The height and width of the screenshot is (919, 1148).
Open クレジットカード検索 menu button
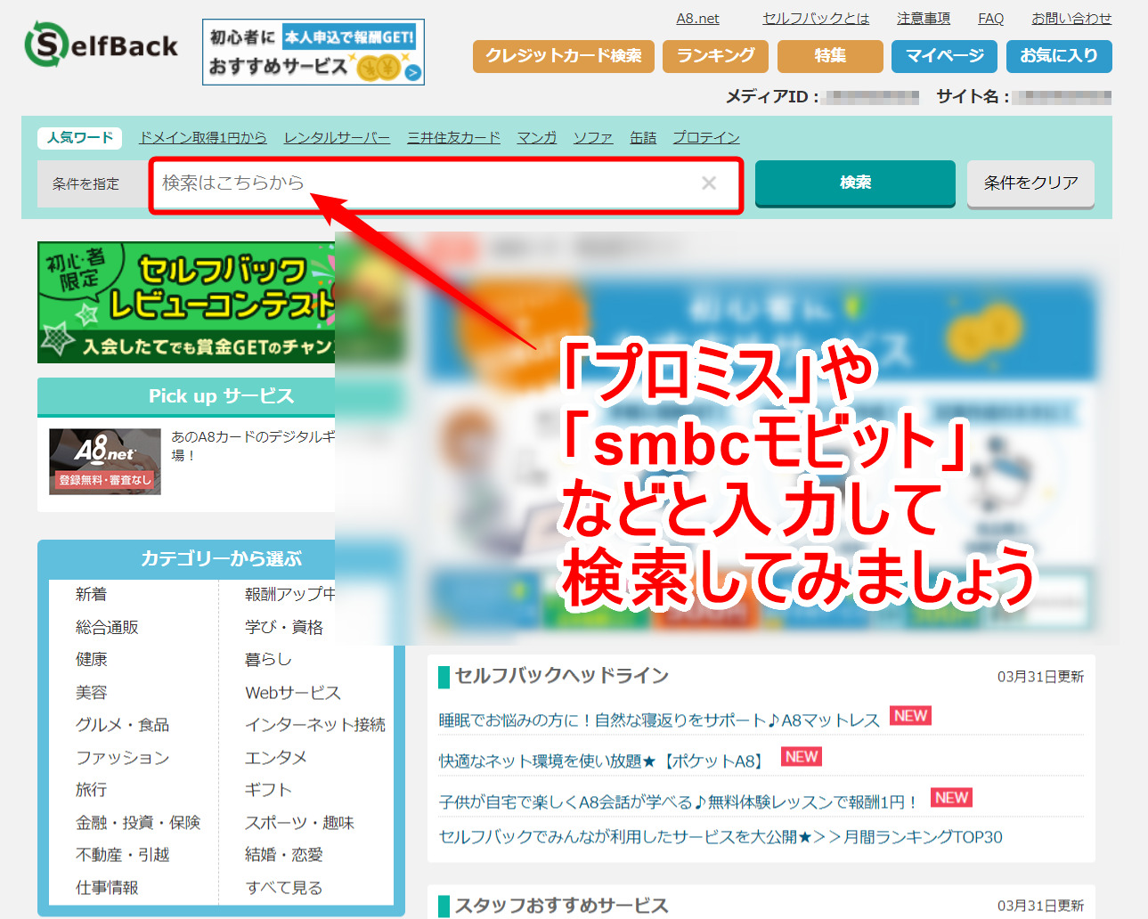[564, 56]
